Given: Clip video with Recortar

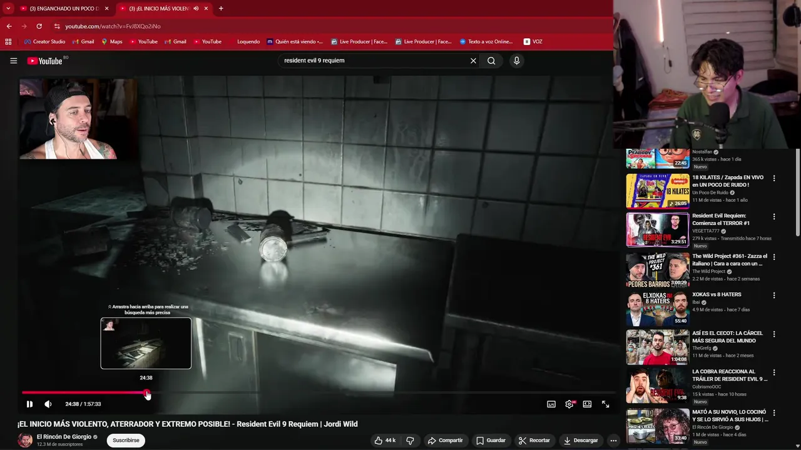Looking at the screenshot, I should point(534,440).
